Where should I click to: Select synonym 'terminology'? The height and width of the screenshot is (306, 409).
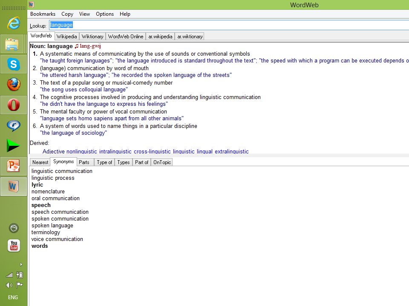click(46, 232)
